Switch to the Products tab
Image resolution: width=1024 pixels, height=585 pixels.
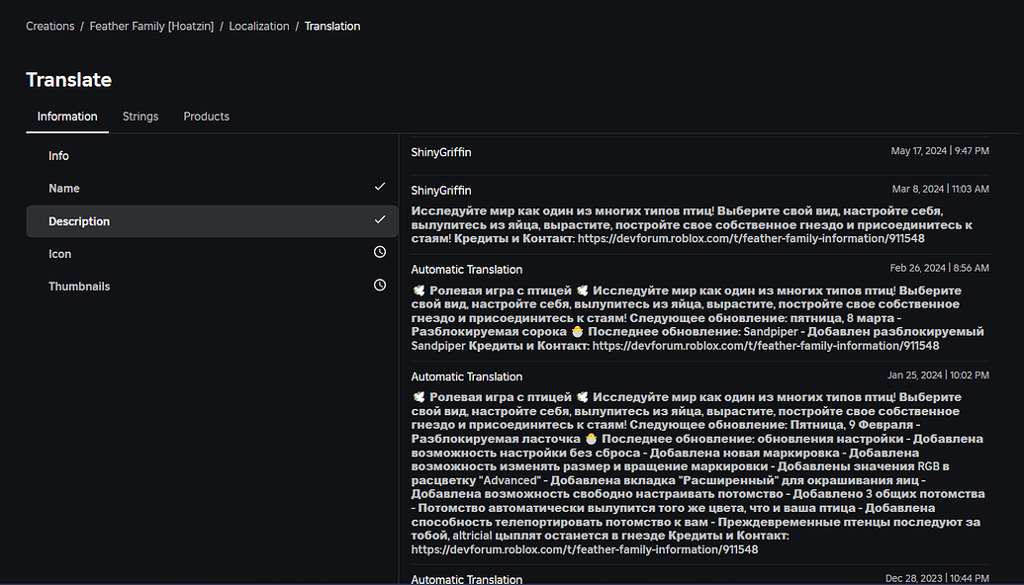coord(206,116)
